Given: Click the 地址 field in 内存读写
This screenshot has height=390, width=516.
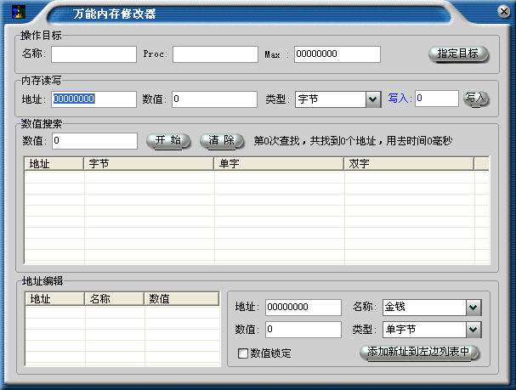Looking at the screenshot, I should (94, 99).
